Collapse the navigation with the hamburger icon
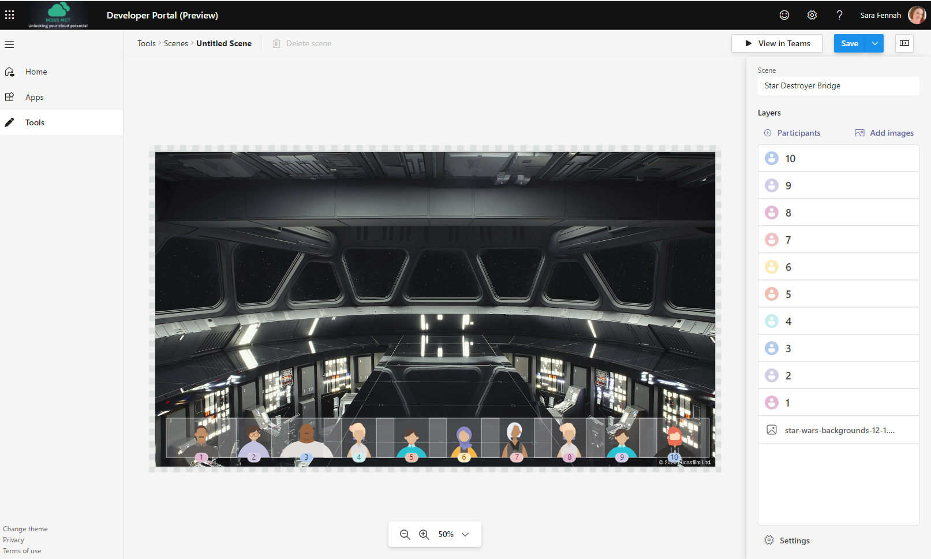931x559 pixels. 9,44
